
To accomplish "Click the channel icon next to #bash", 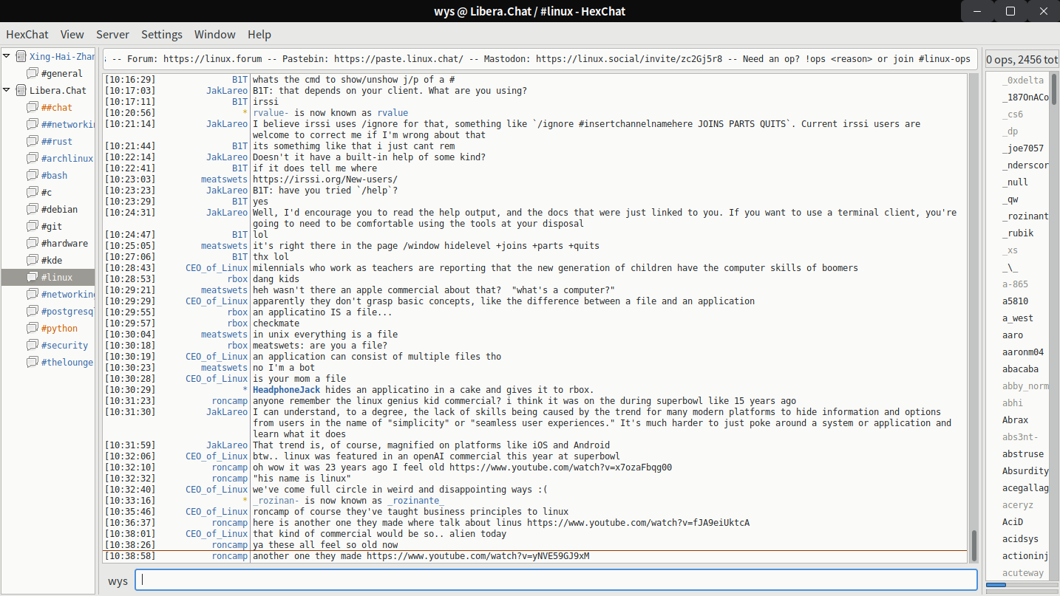I will click(x=32, y=176).
